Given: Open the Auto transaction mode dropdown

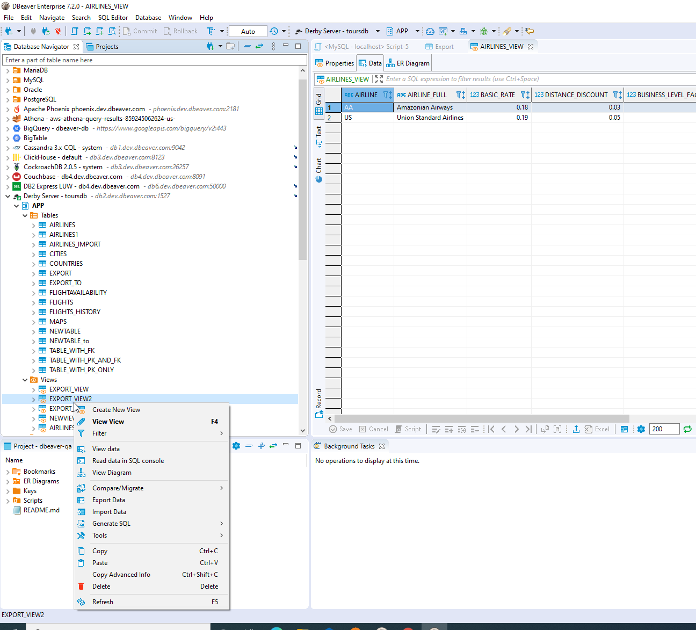Looking at the screenshot, I should (x=248, y=31).
